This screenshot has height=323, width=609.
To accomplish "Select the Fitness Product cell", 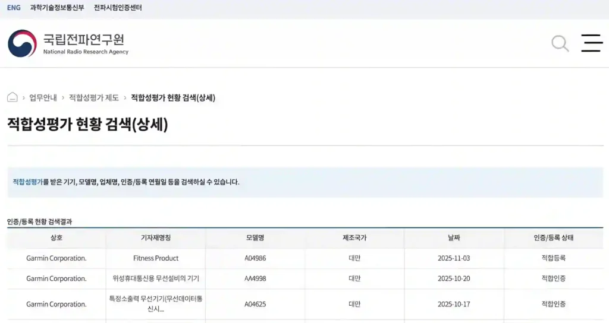I will click(156, 258).
